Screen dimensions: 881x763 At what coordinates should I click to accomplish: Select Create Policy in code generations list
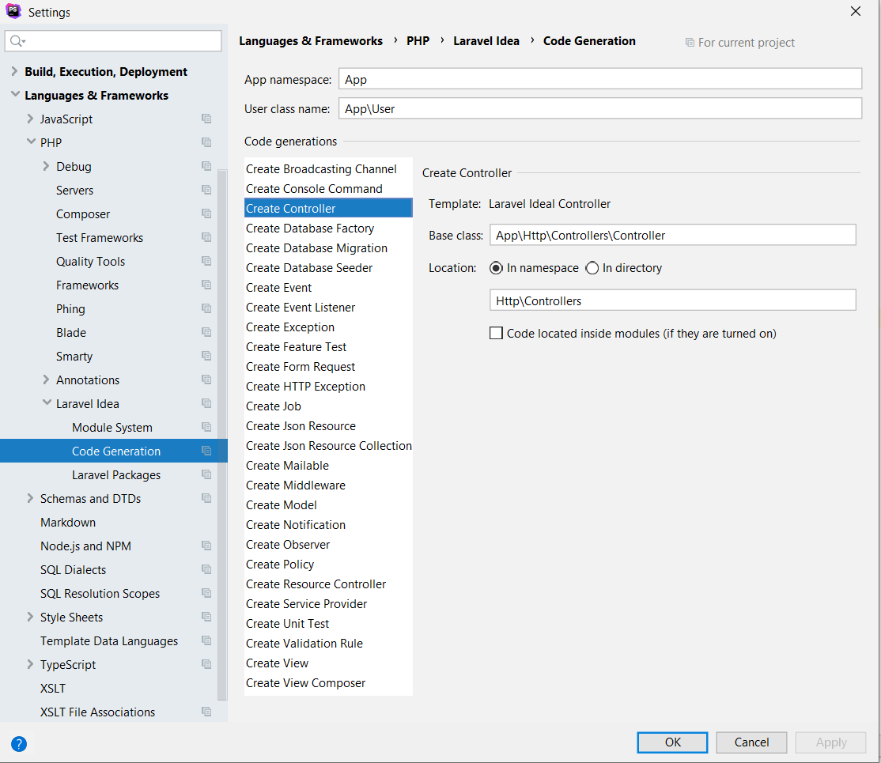328,565
